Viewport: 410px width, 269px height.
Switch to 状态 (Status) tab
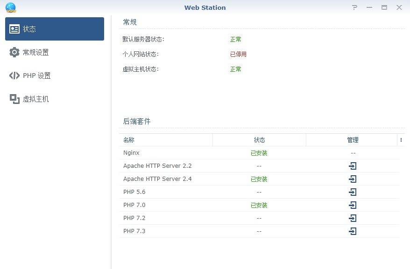pyautogui.click(x=55, y=29)
